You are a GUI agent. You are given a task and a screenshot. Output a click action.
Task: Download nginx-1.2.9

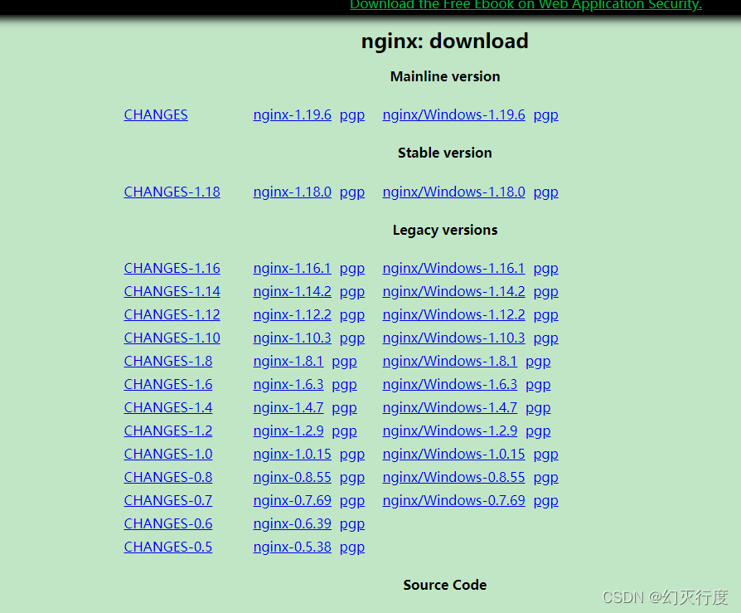(x=288, y=431)
